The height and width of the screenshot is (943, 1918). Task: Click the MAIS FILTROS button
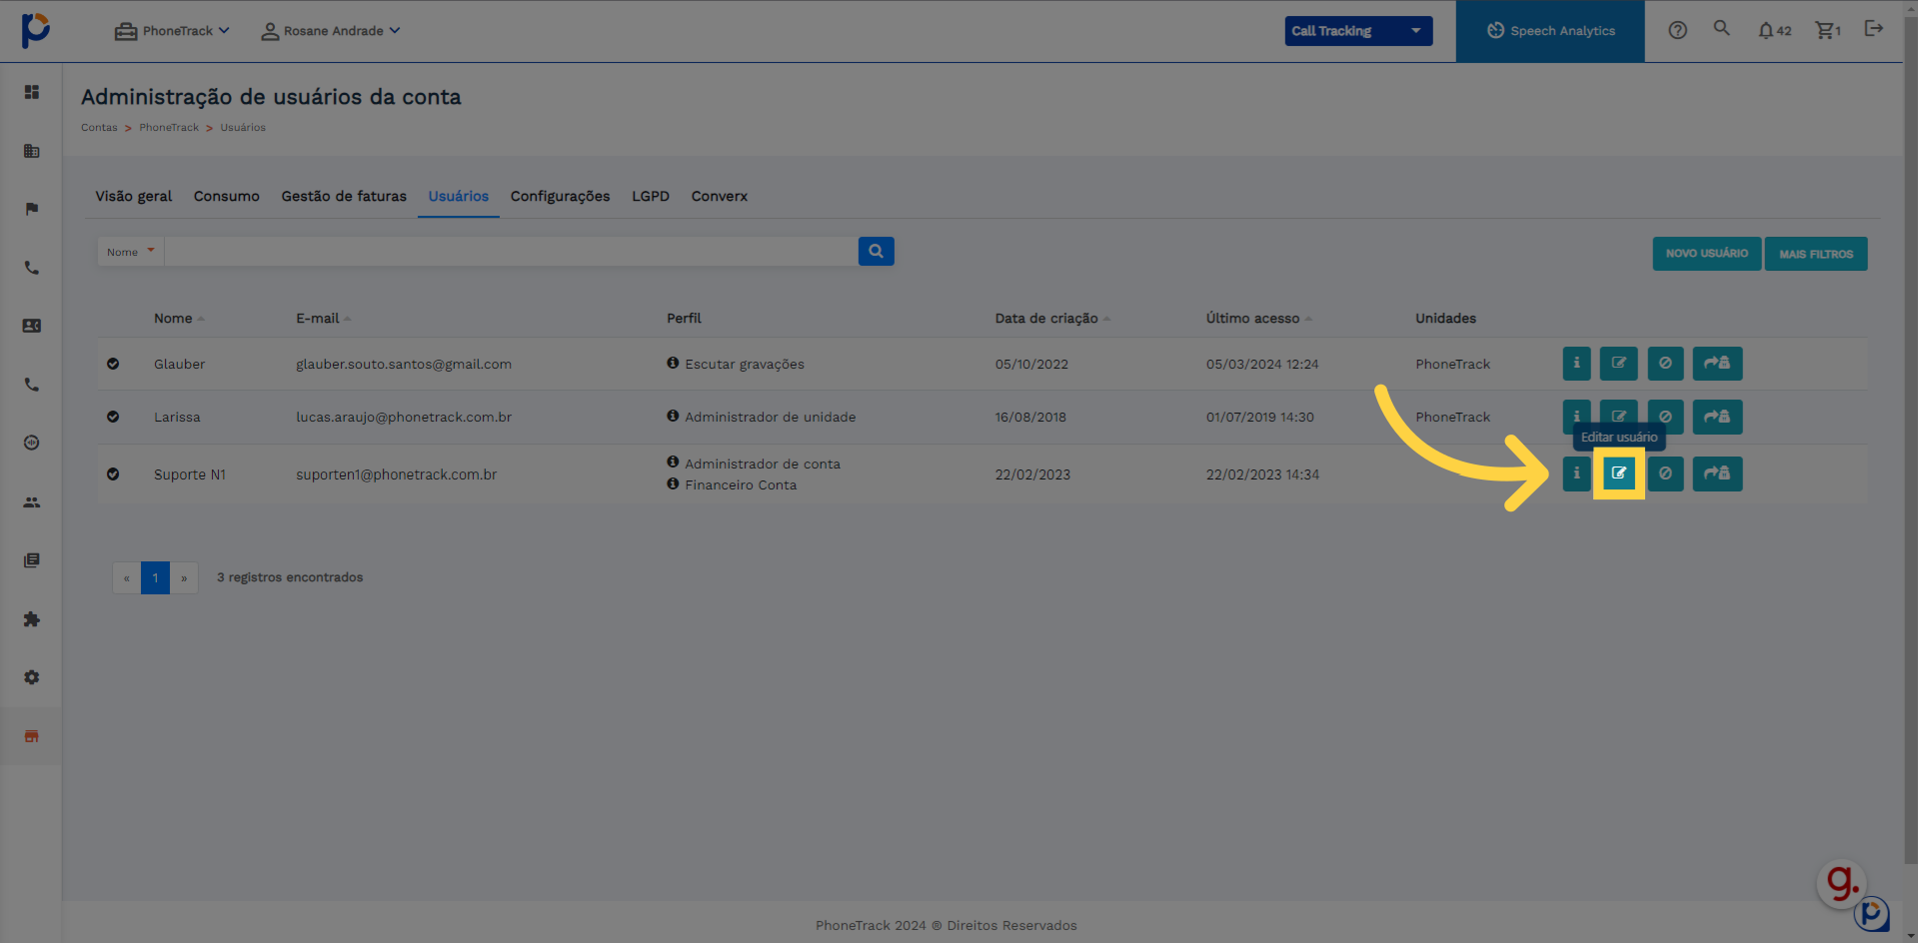point(1816,254)
